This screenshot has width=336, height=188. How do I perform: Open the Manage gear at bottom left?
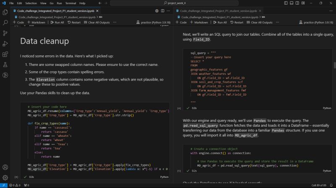click(5, 178)
